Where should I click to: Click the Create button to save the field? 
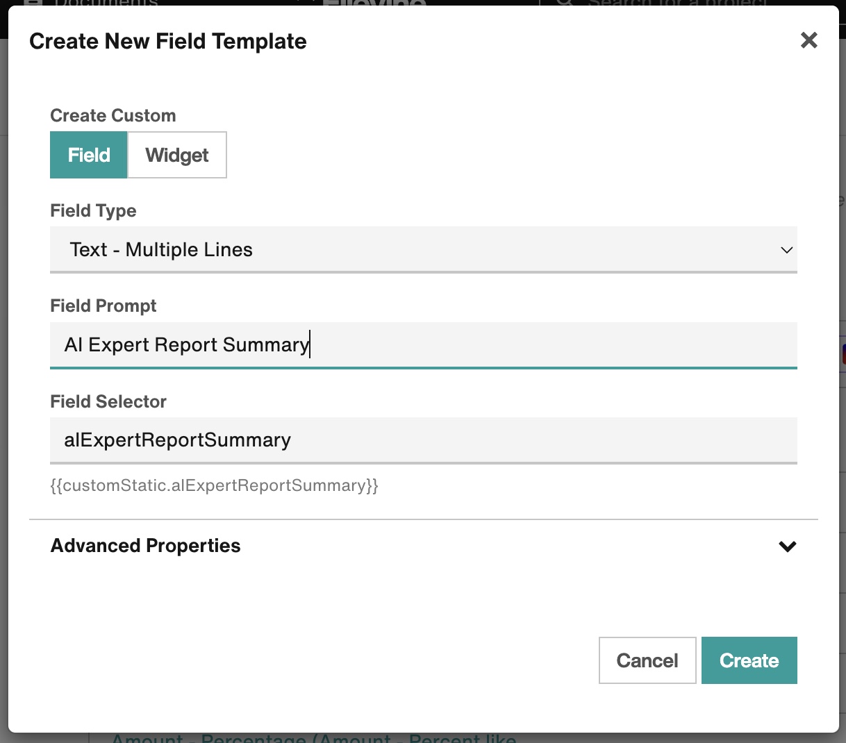[749, 660]
